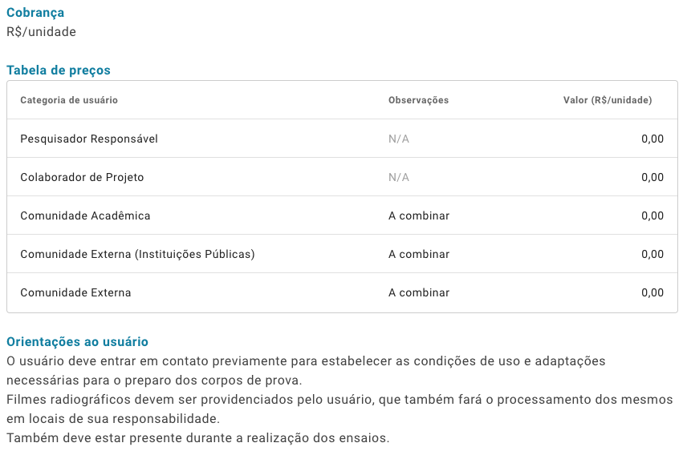Click N/A in Colaborador de Projeto row
687x451 pixels.
coord(399,178)
